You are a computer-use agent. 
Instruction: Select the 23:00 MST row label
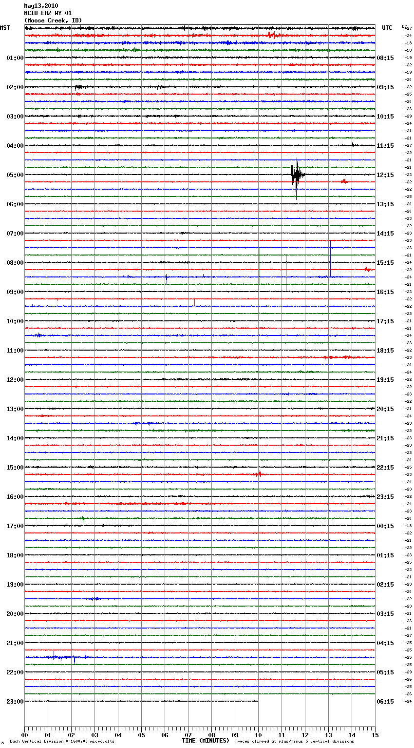click(x=15, y=702)
